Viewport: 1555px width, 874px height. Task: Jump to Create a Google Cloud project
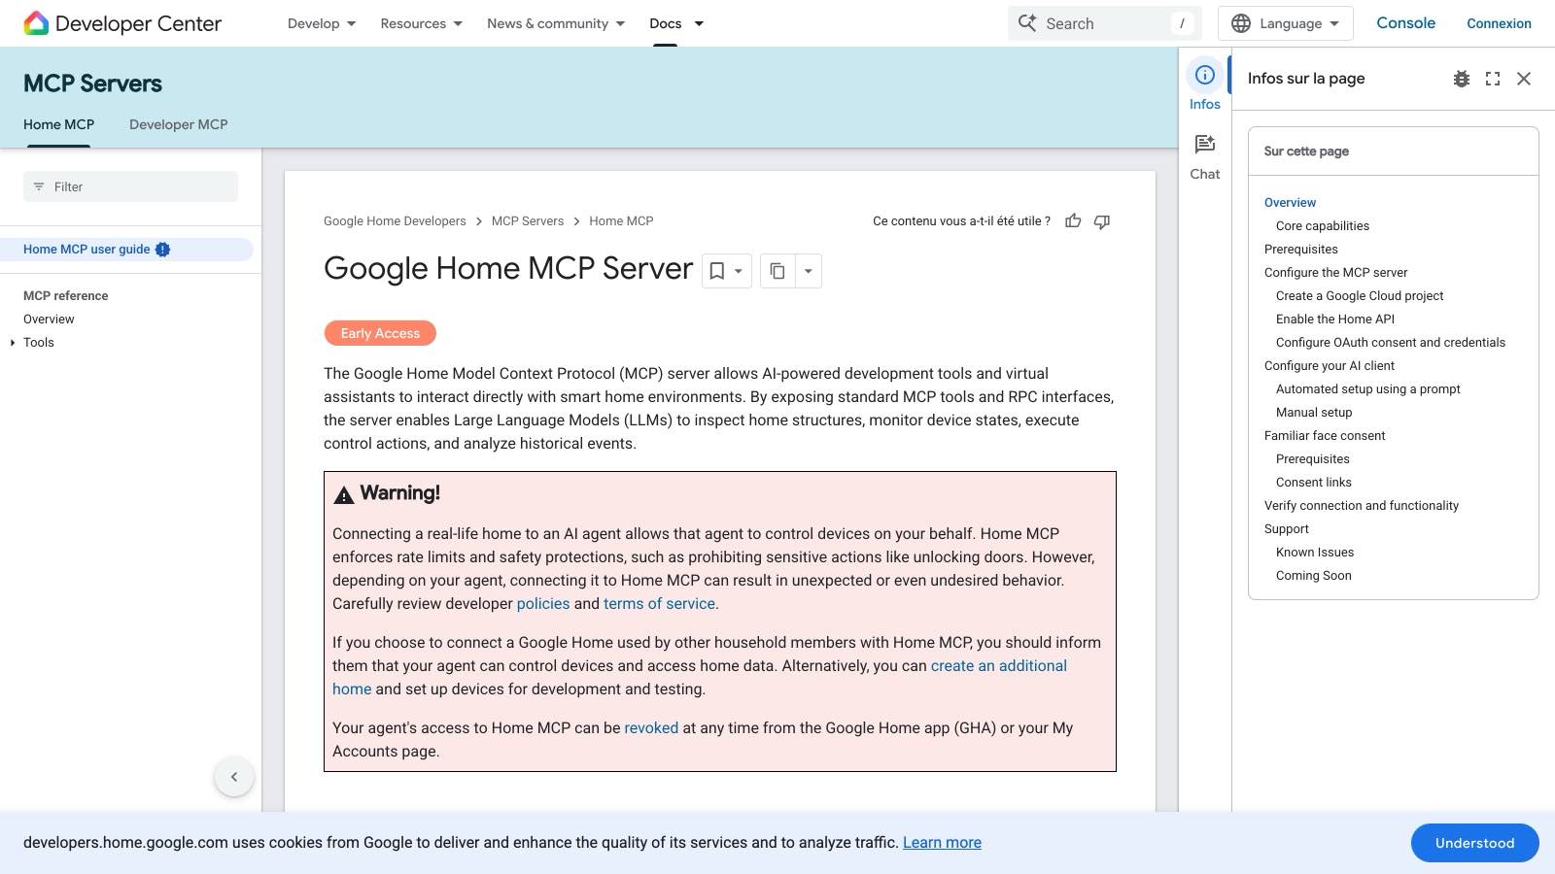pyautogui.click(x=1360, y=296)
